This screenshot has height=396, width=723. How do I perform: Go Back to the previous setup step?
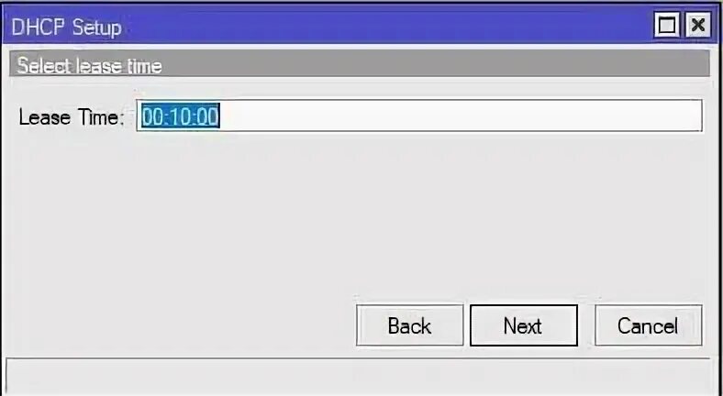point(409,325)
